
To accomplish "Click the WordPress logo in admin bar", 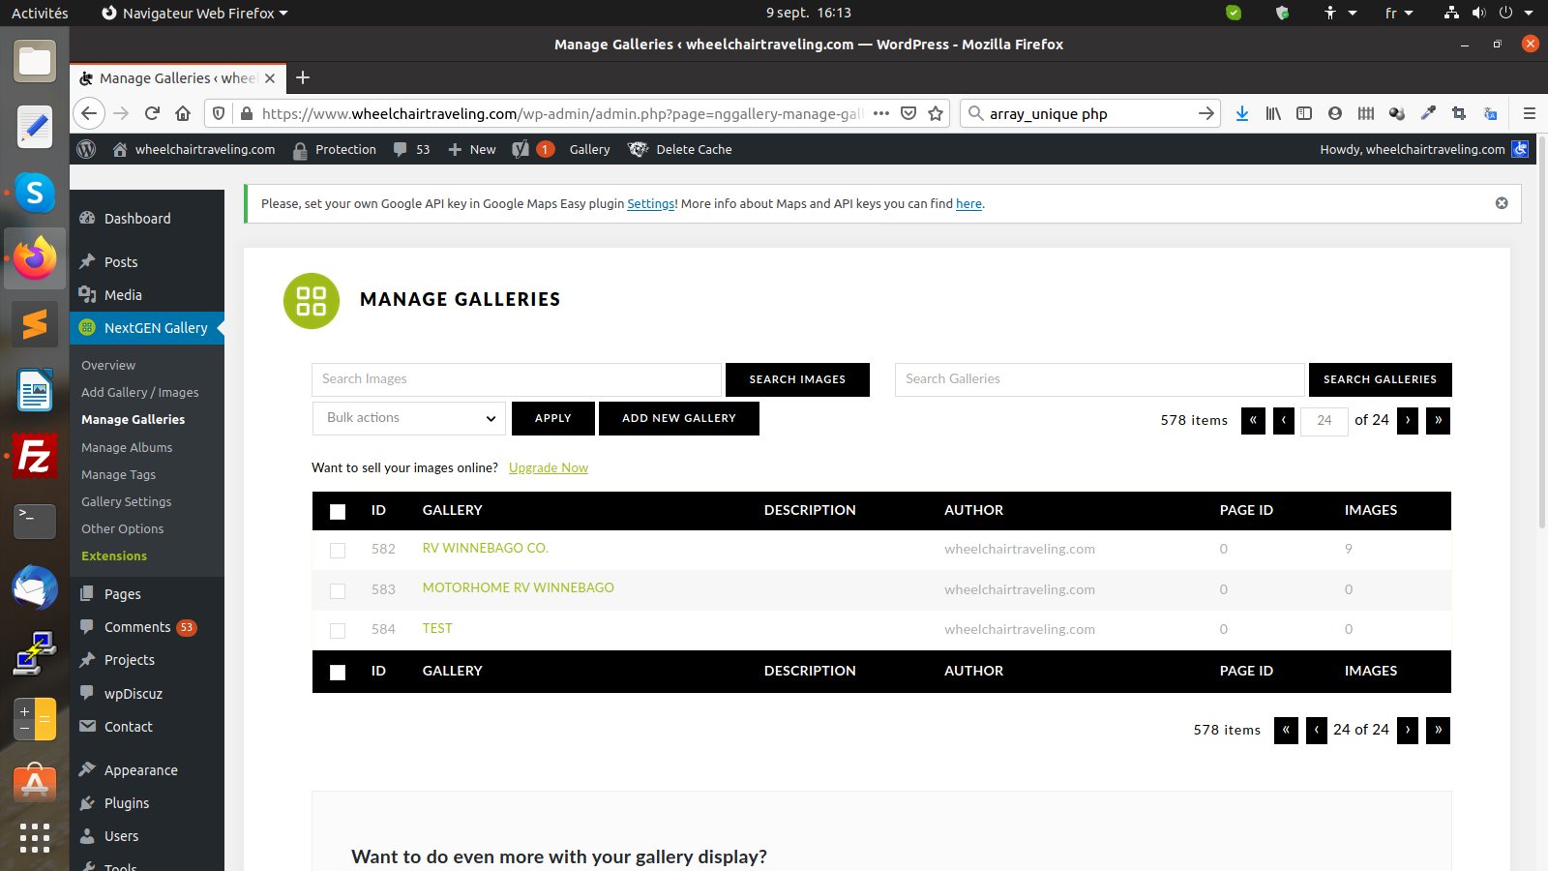I will pos(87,149).
